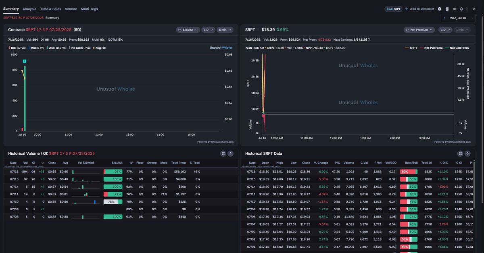Open unusualwhales.com link under SRPT chart
The height and width of the screenshot is (253, 484).
pyautogui.click(x=459, y=142)
